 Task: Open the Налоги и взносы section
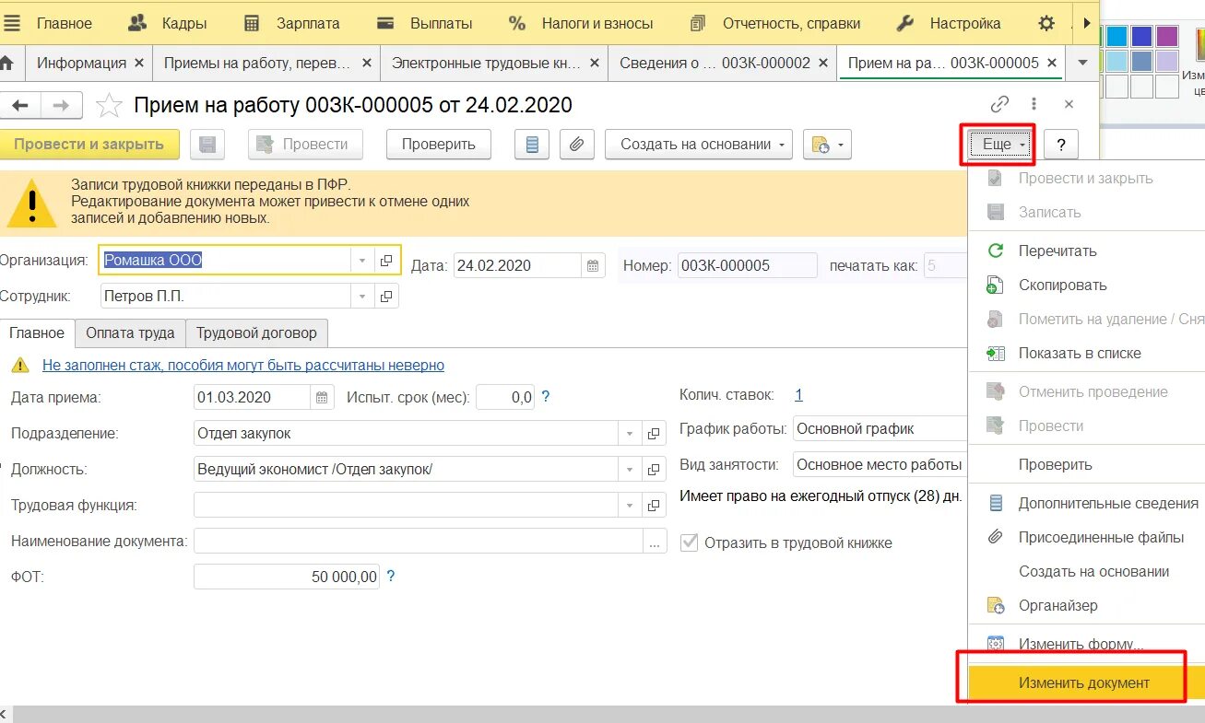[x=581, y=23]
